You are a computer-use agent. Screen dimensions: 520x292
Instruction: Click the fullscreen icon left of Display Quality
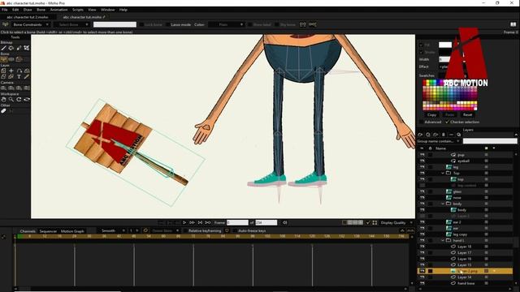point(375,222)
